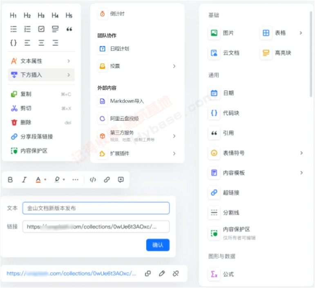This screenshot has height=288, width=315.
Task: Click the insert panel scrollbar
Action: point(311,54)
